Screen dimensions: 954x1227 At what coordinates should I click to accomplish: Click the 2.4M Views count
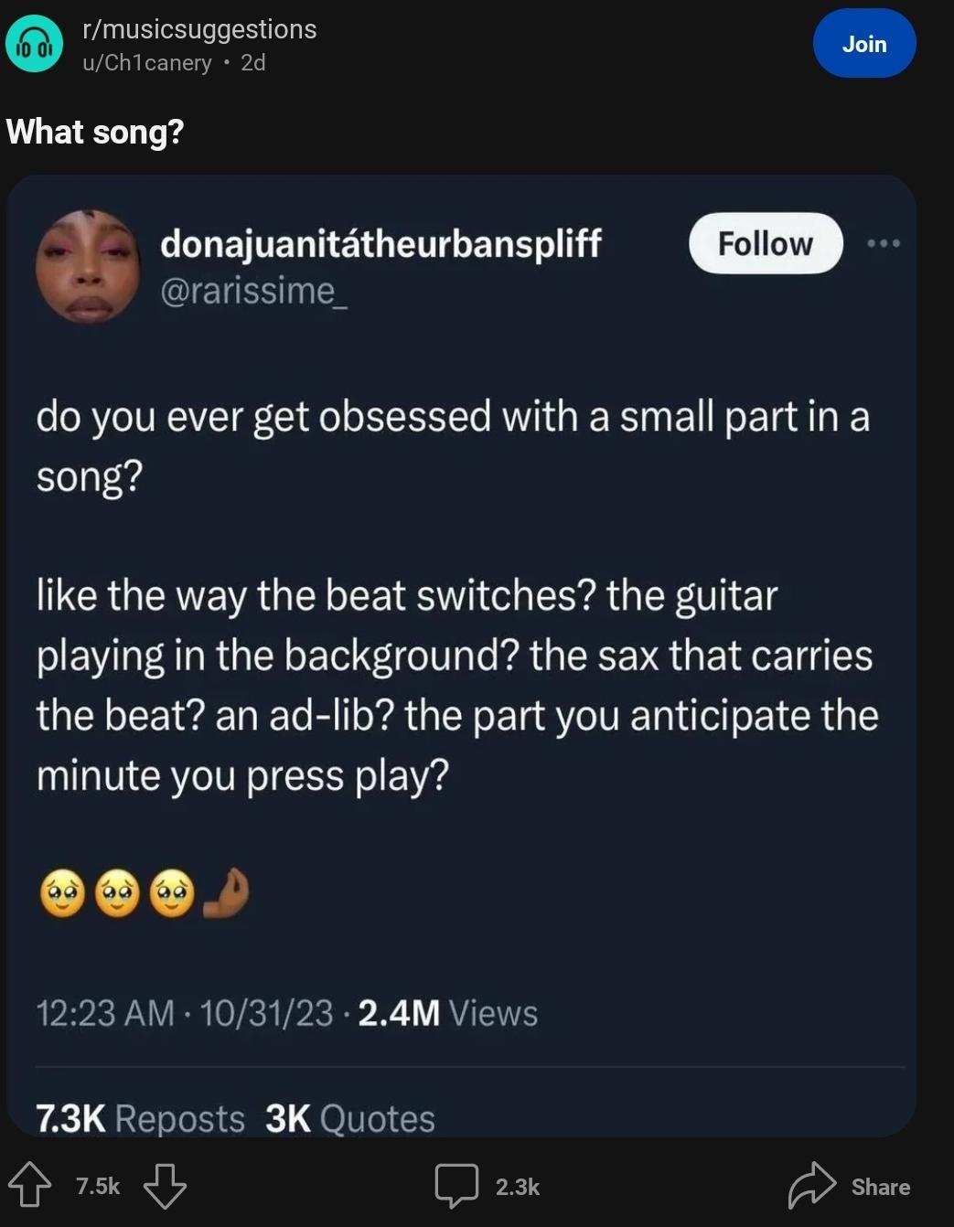[x=447, y=1013]
